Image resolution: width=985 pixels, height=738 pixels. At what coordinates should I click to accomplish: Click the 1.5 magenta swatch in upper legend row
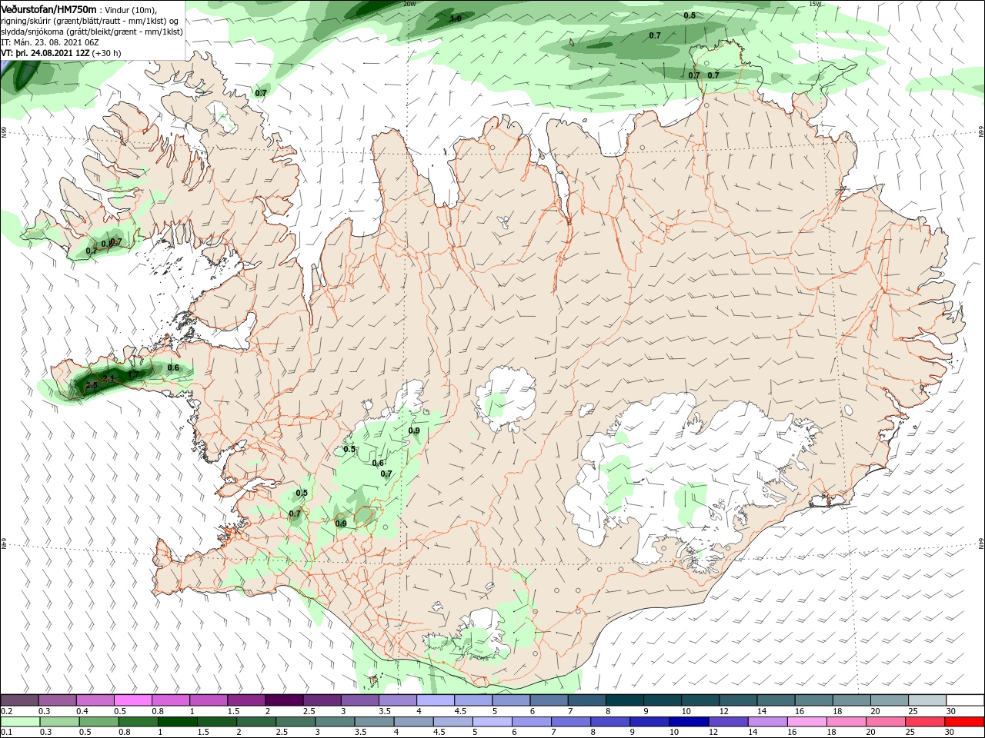[246, 700]
